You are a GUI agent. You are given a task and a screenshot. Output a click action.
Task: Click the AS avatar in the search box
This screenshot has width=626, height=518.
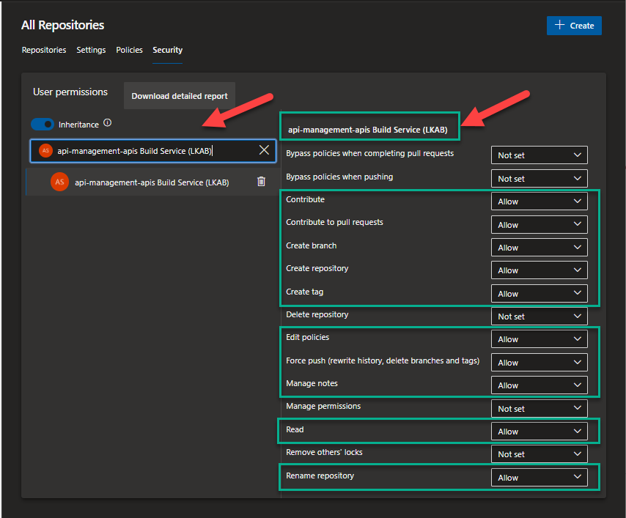tap(45, 149)
